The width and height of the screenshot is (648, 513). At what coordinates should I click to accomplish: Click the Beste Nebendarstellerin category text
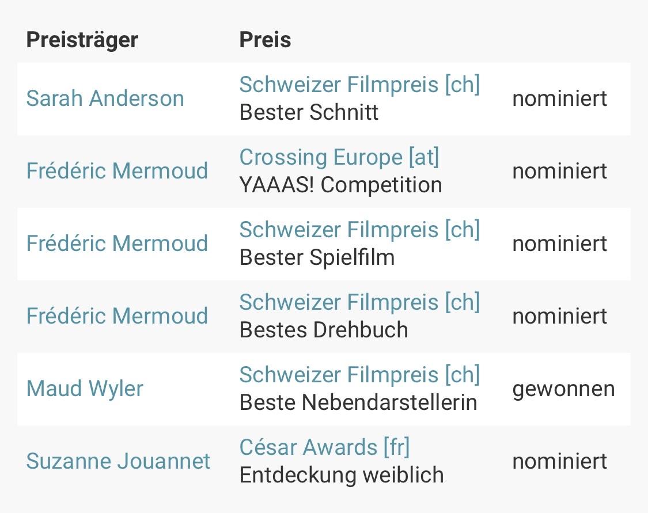[358, 402]
